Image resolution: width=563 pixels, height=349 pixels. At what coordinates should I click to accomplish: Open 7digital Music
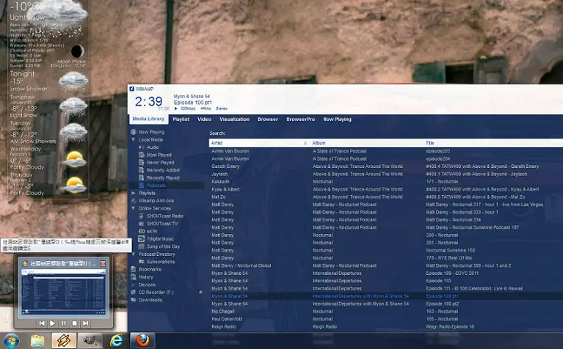pos(160,238)
